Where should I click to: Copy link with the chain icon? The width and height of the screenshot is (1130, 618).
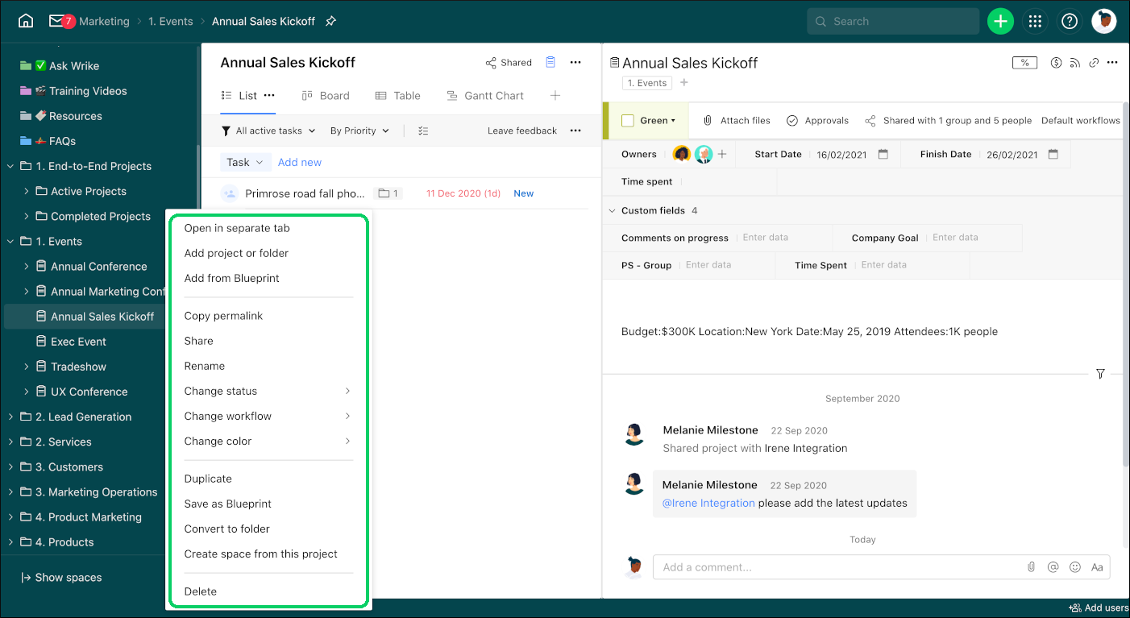[x=1094, y=62]
